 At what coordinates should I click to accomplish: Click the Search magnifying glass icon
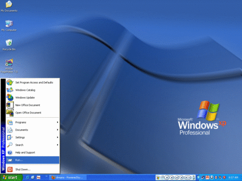pos(10,145)
